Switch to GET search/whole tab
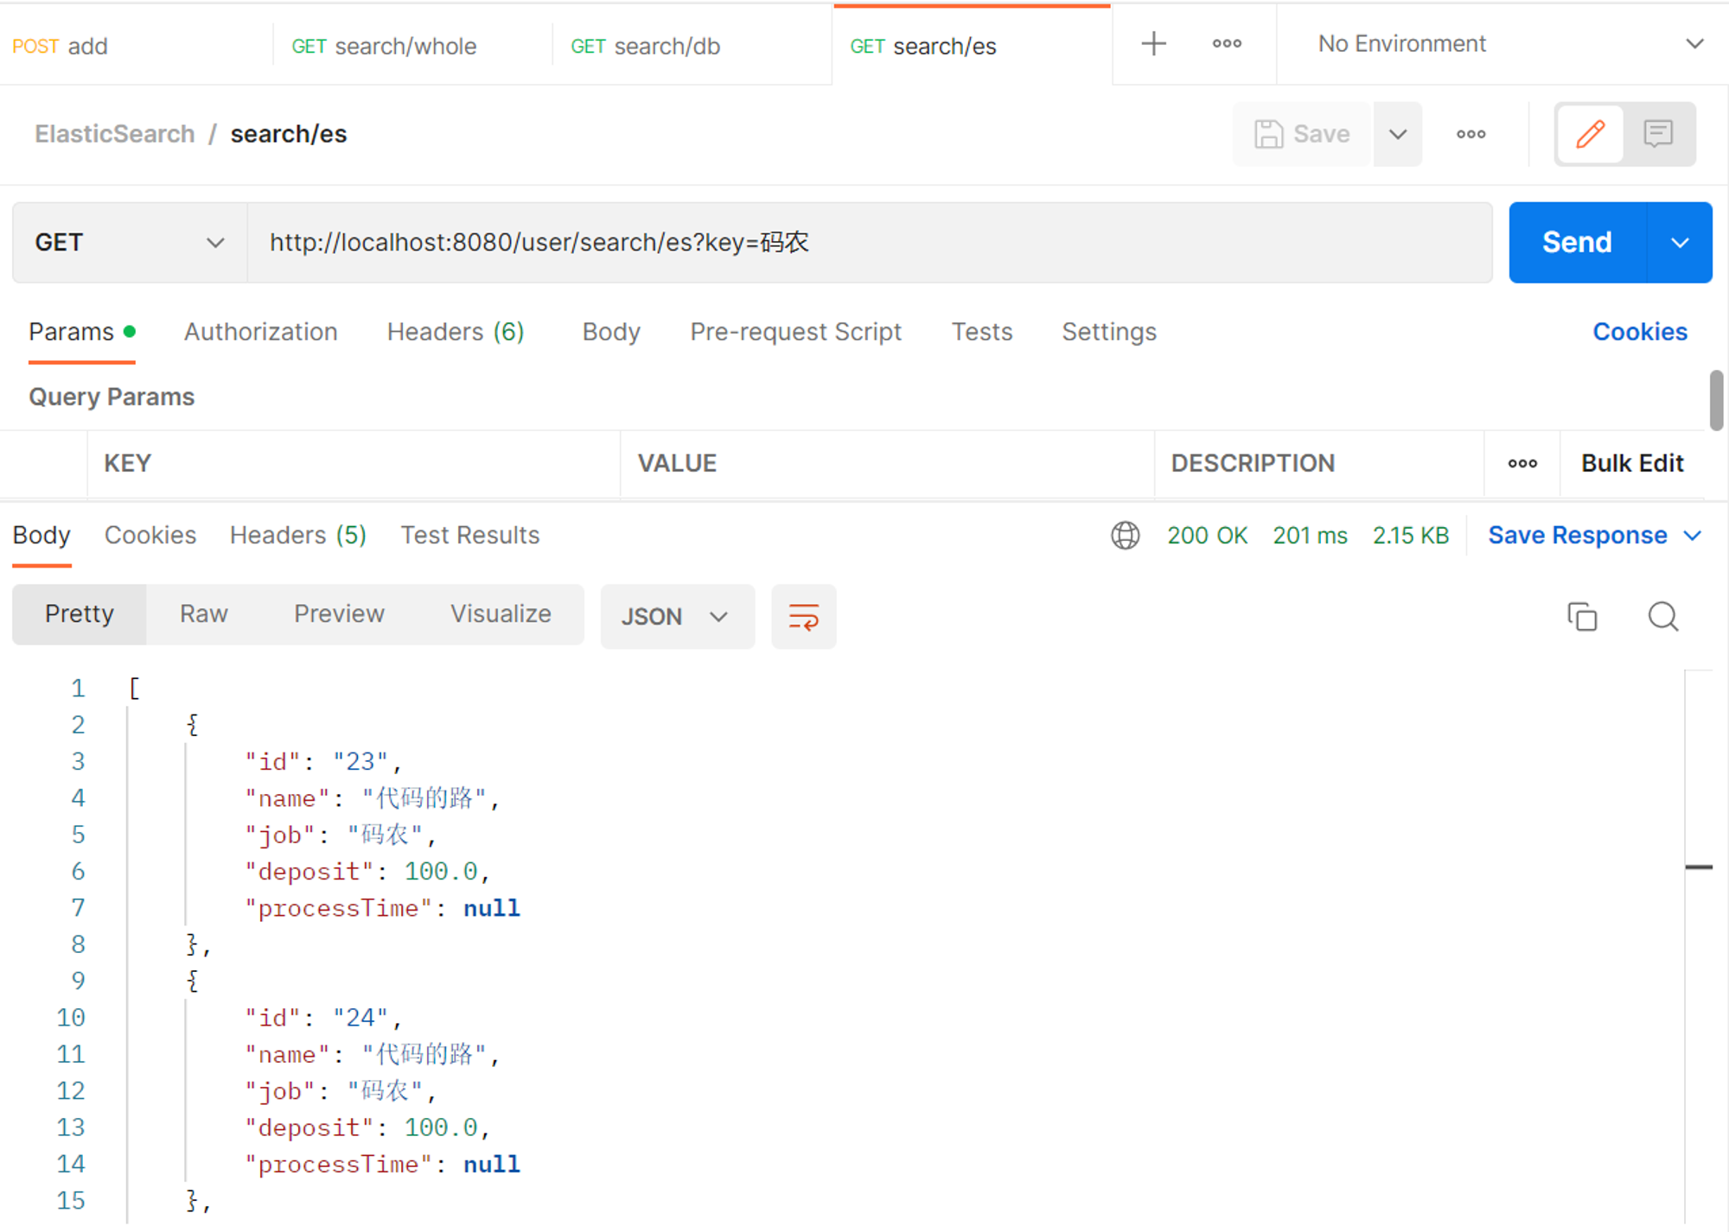The image size is (1729, 1232). click(412, 46)
